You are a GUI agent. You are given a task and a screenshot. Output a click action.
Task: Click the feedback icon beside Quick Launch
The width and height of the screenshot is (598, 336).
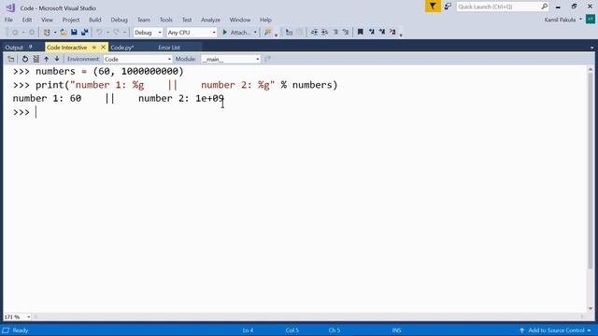[448, 7]
